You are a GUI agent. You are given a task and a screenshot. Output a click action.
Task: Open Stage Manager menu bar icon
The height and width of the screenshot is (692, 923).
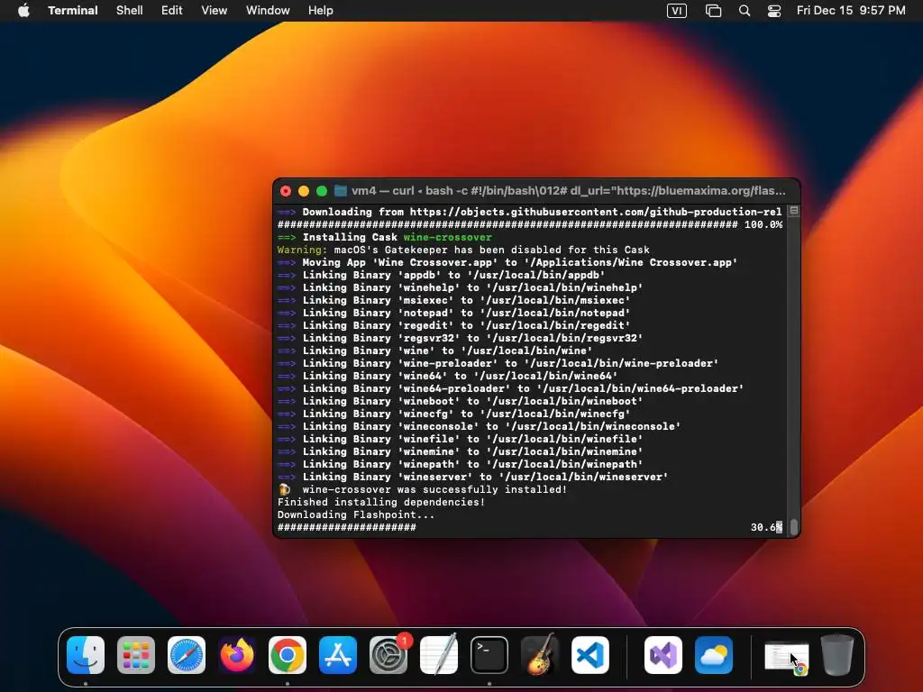[x=714, y=11]
